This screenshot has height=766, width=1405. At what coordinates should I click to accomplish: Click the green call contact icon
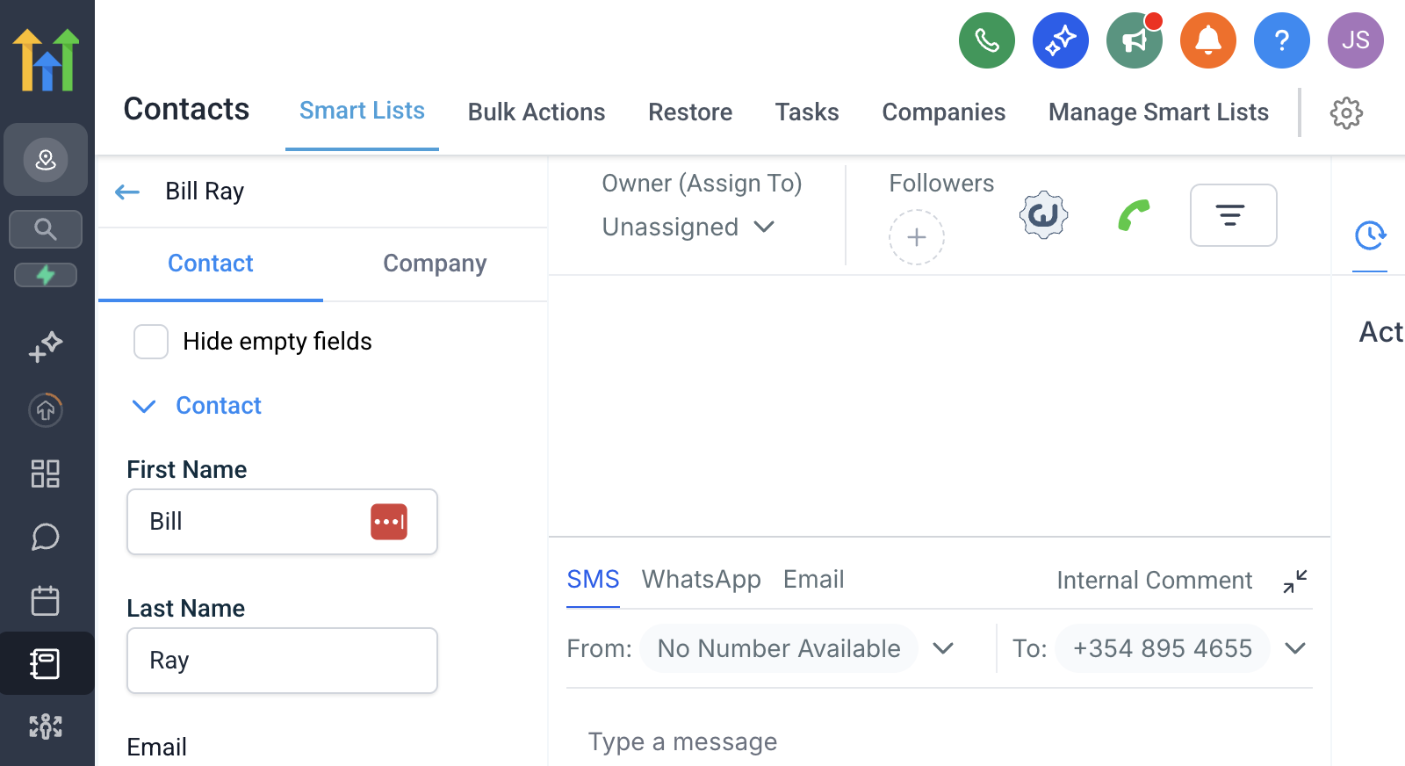[1134, 215]
